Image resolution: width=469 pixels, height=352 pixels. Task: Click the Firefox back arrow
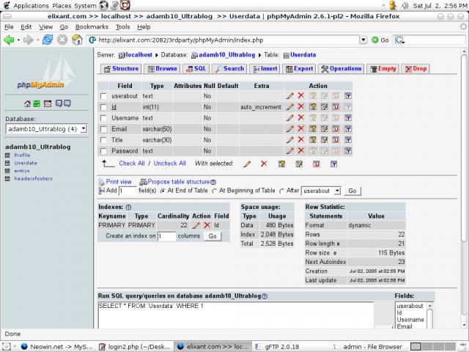tap(9, 40)
